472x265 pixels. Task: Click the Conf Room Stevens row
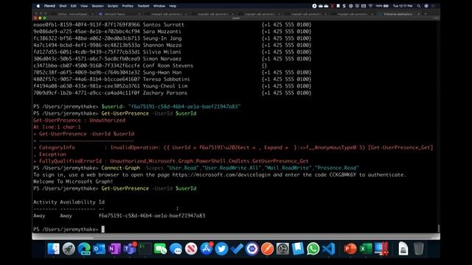click(x=150, y=66)
